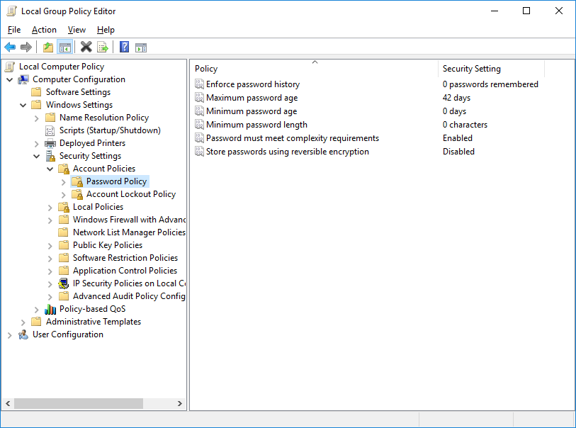The height and width of the screenshot is (428, 576).
Task: Click the Export List toolbar icon
Action: pyautogui.click(x=103, y=47)
